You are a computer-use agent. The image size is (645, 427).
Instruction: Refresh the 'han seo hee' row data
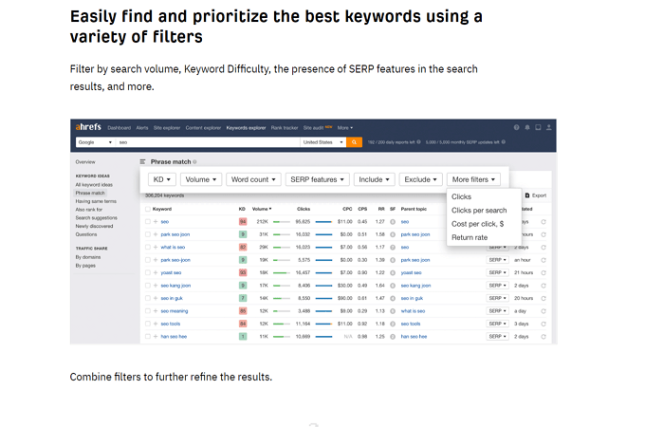point(544,337)
